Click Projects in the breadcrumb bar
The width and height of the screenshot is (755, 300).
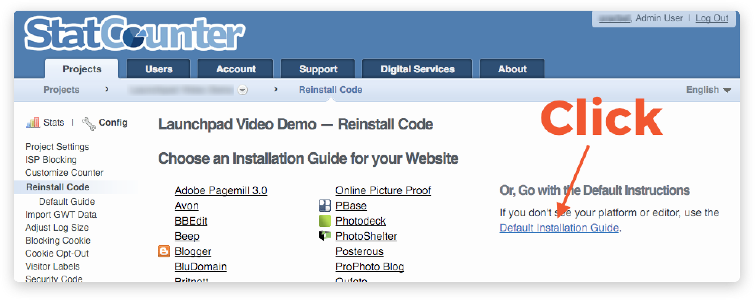[x=61, y=90]
